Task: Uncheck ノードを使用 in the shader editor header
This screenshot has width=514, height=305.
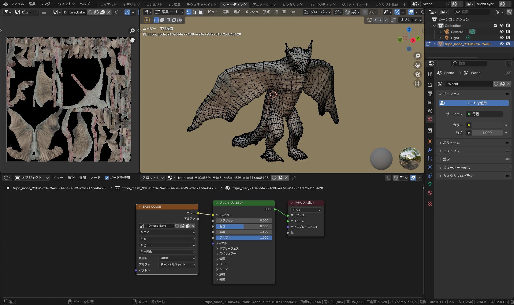Action: pyautogui.click(x=107, y=178)
